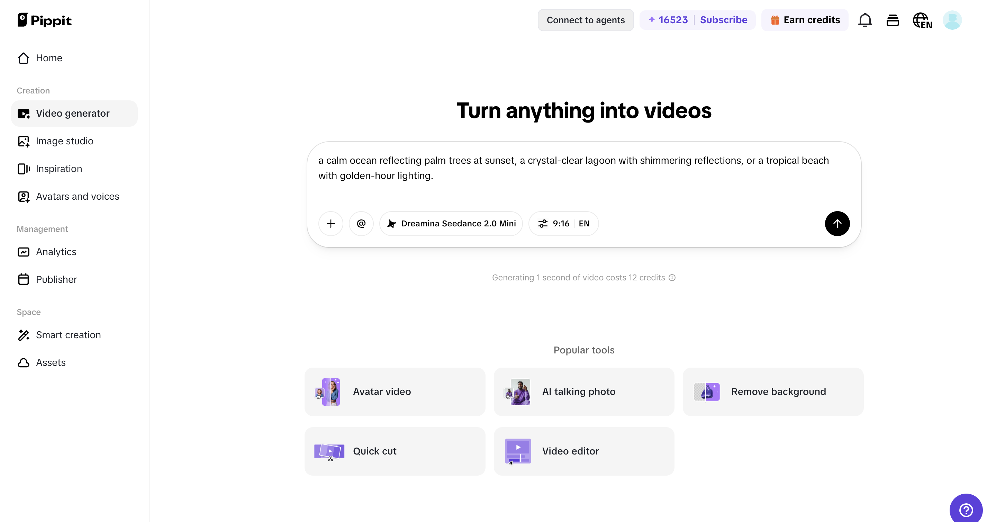Open the AI talking photo tool card
This screenshot has width=996, height=522.
[584, 392]
